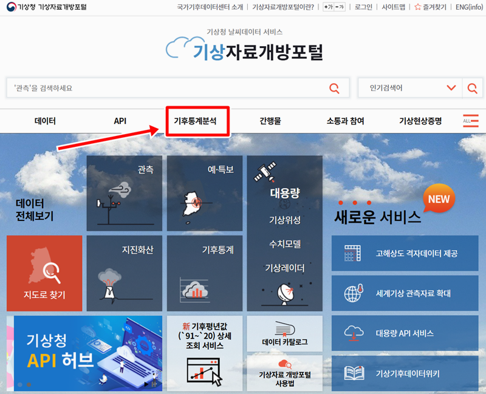Open the 기상레이더 link
486x394 pixels.
284,268
